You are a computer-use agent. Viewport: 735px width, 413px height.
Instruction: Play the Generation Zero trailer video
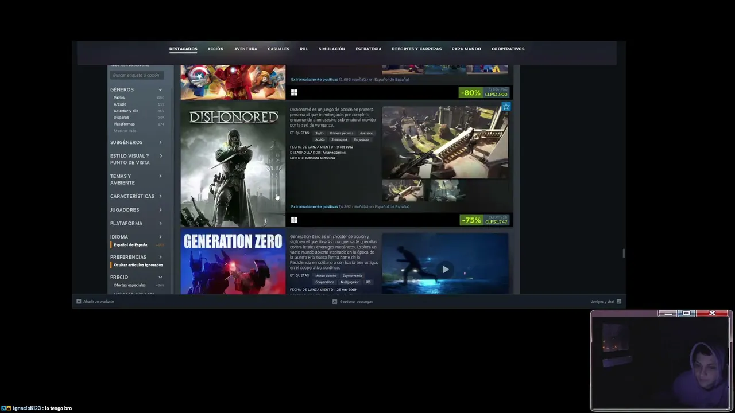[x=445, y=269]
